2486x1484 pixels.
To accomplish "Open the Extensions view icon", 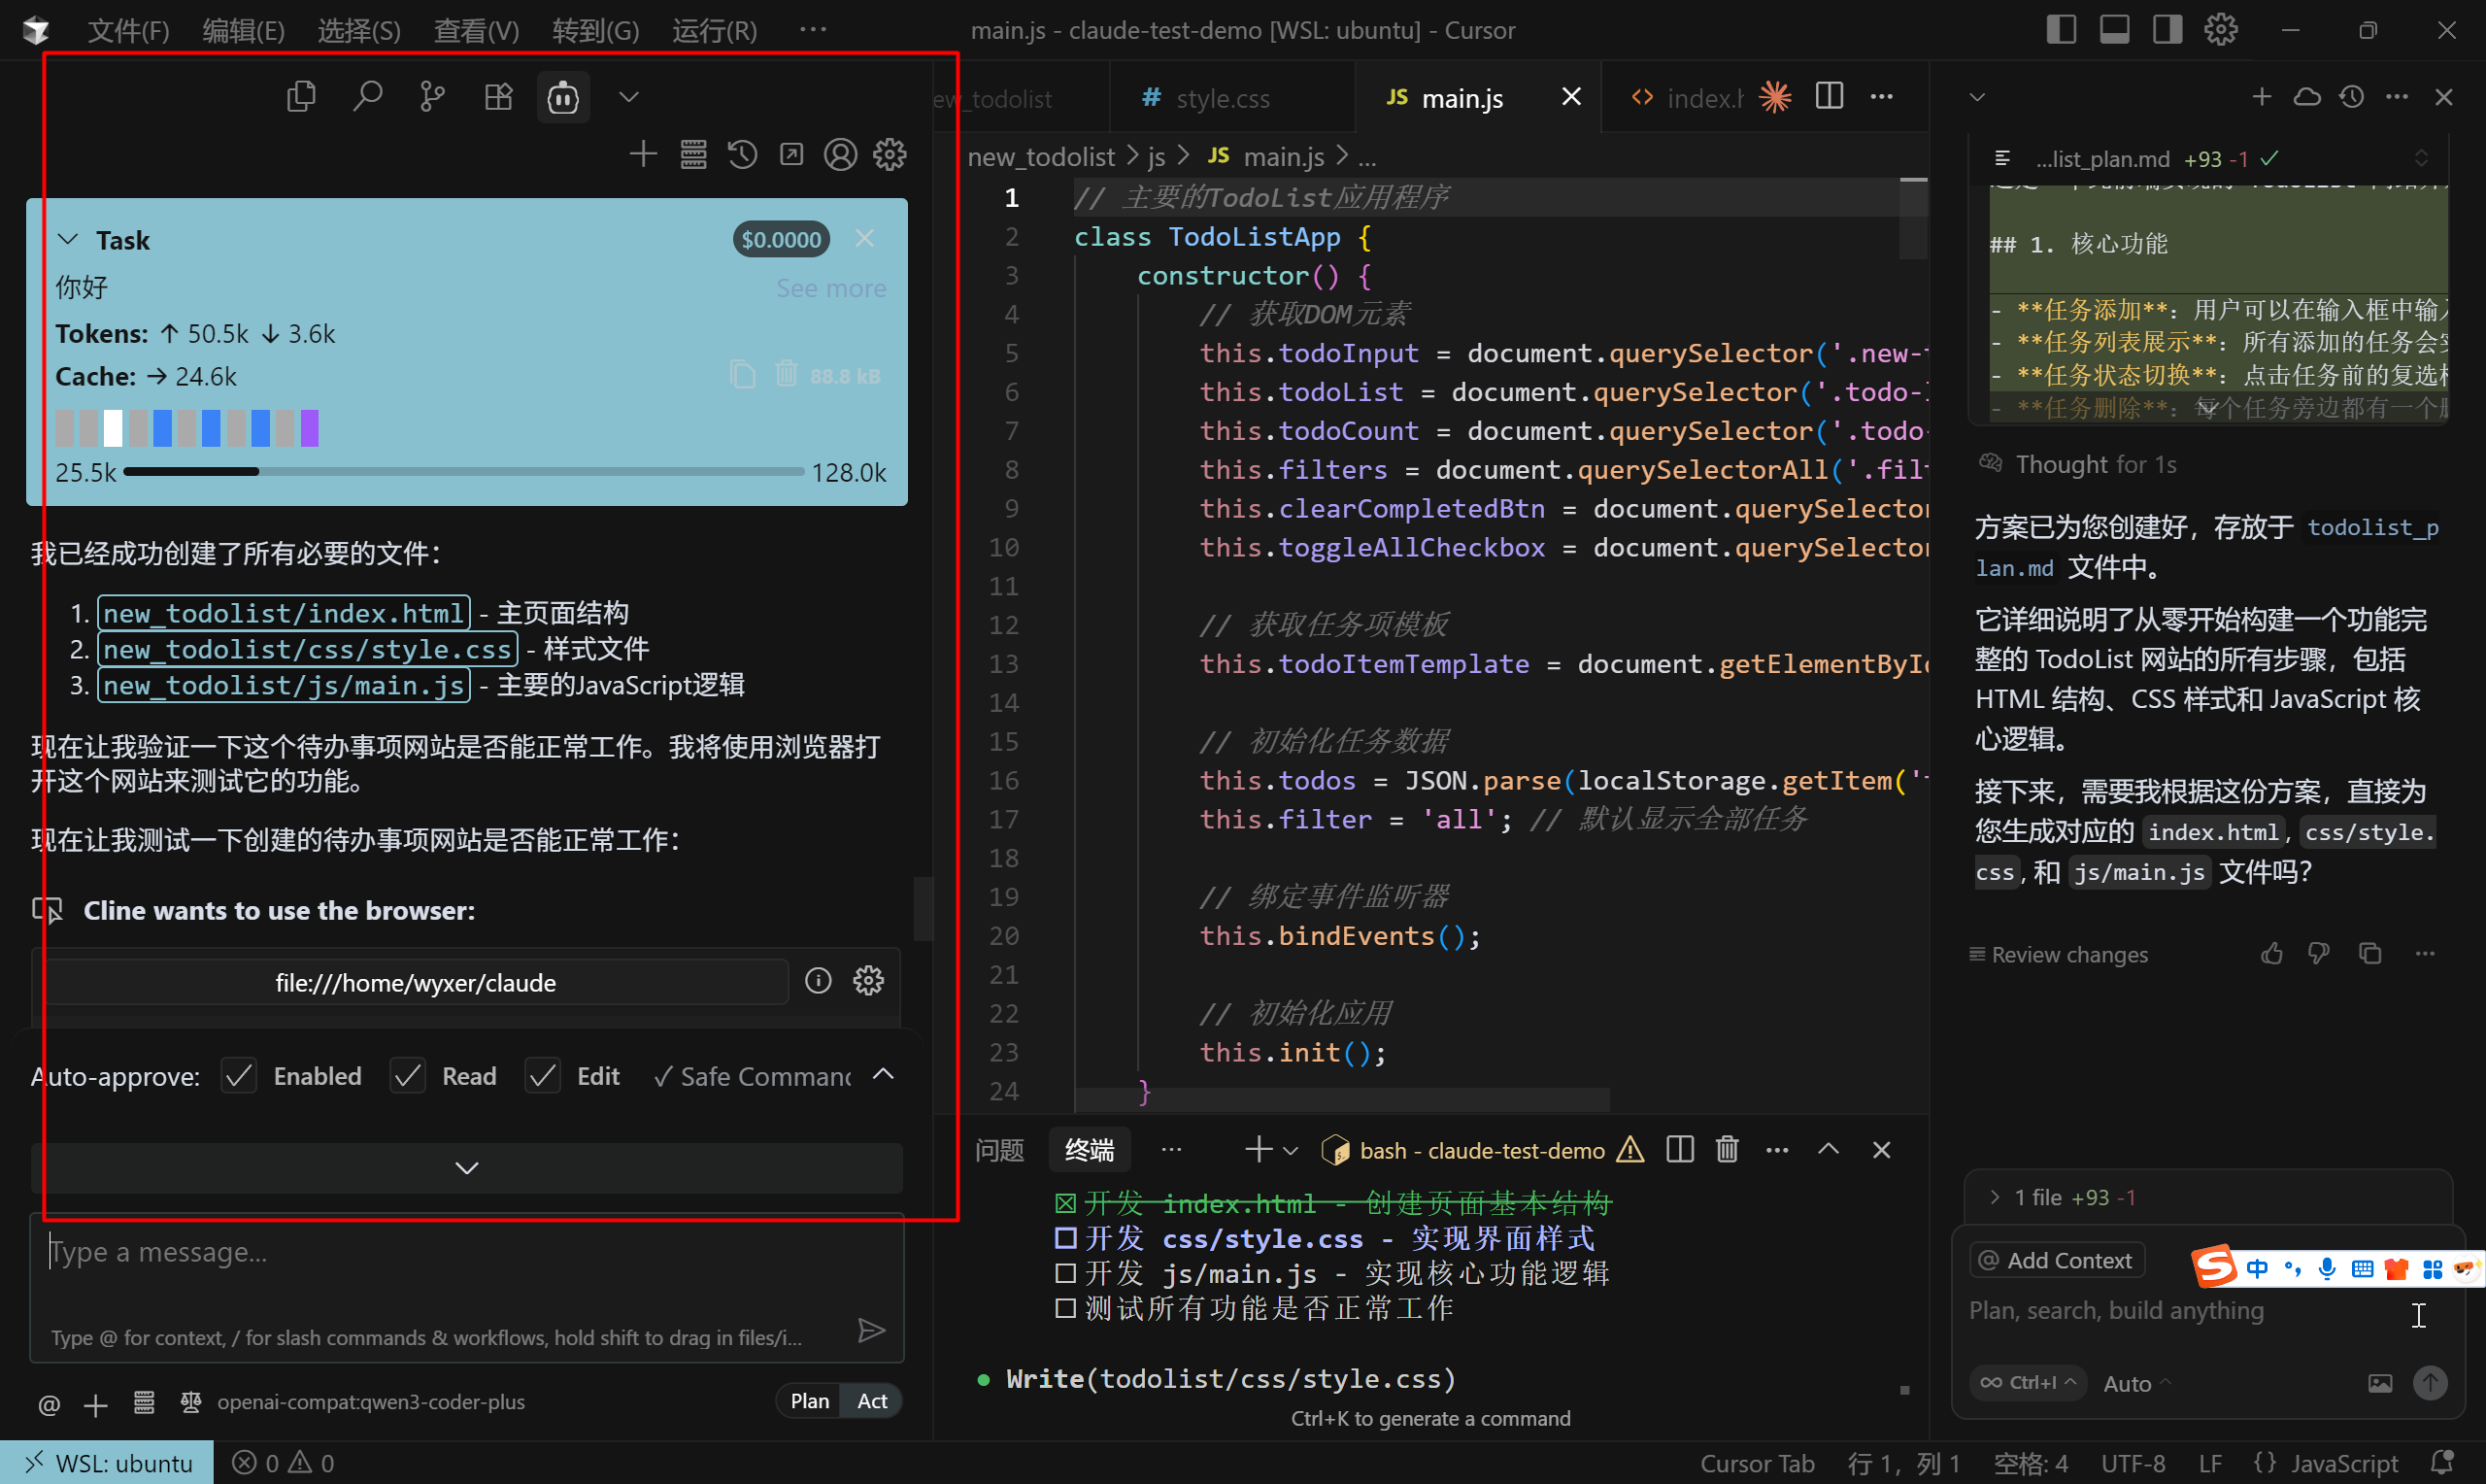I will pos(498,95).
